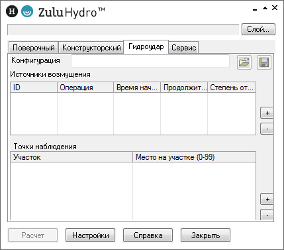Open configuration file with folder icon

tap(244, 62)
